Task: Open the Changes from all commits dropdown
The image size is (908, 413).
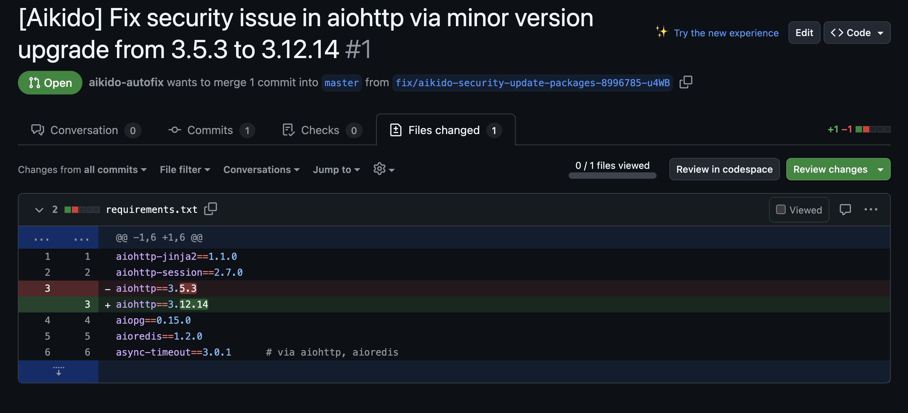Action: click(x=82, y=170)
